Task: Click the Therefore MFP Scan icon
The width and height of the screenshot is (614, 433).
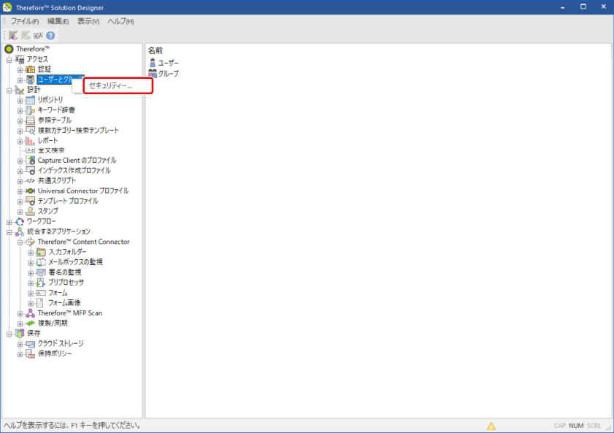Action: click(30, 313)
